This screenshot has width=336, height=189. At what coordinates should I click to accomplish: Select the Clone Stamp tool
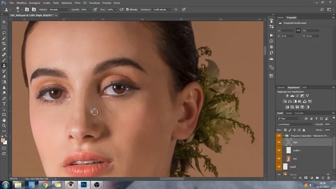[x=4, y=66]
